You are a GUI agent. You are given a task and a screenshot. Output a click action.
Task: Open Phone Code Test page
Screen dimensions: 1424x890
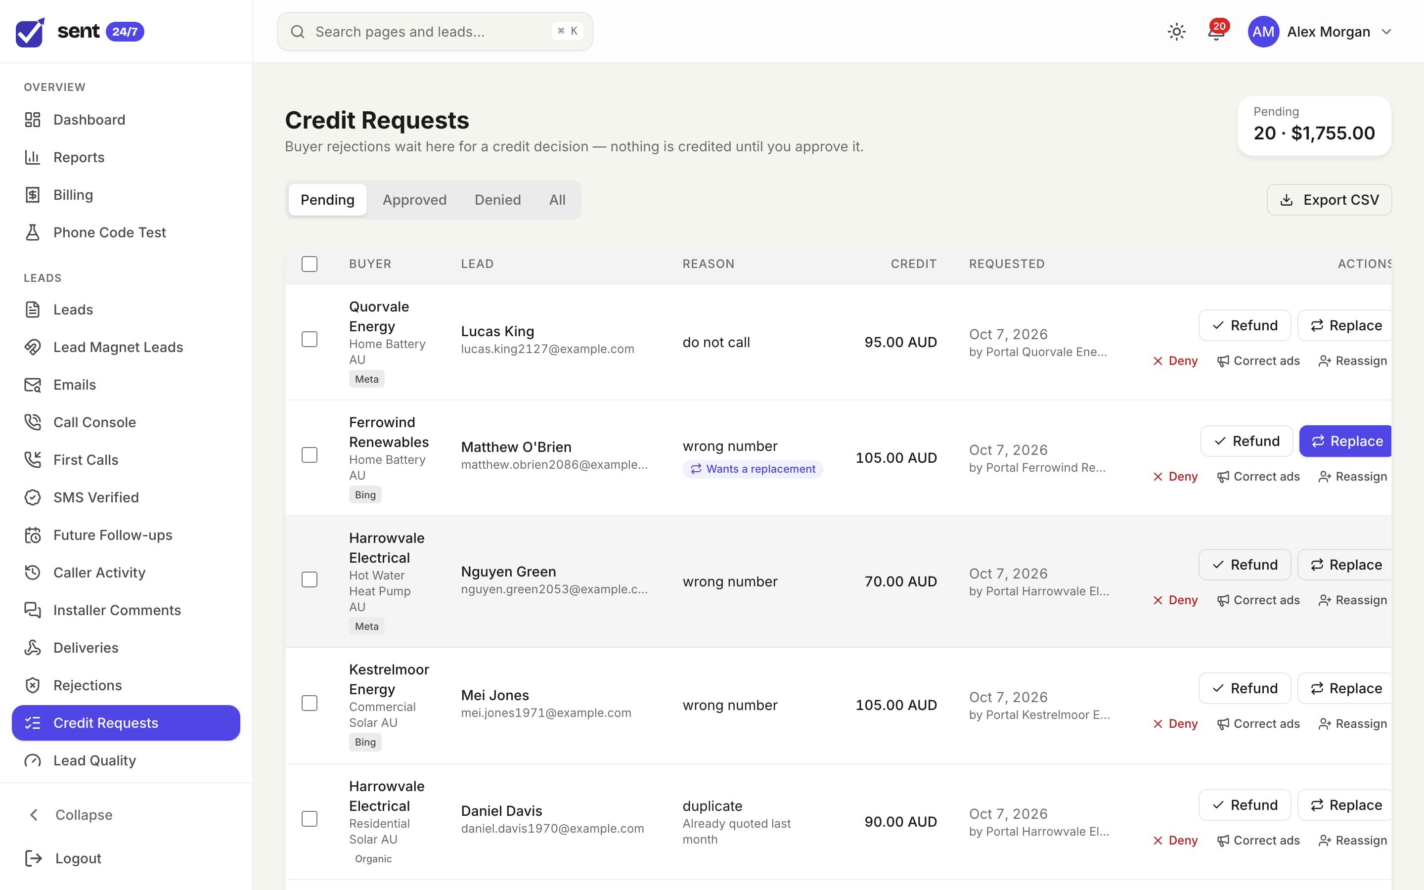point(126,232)
